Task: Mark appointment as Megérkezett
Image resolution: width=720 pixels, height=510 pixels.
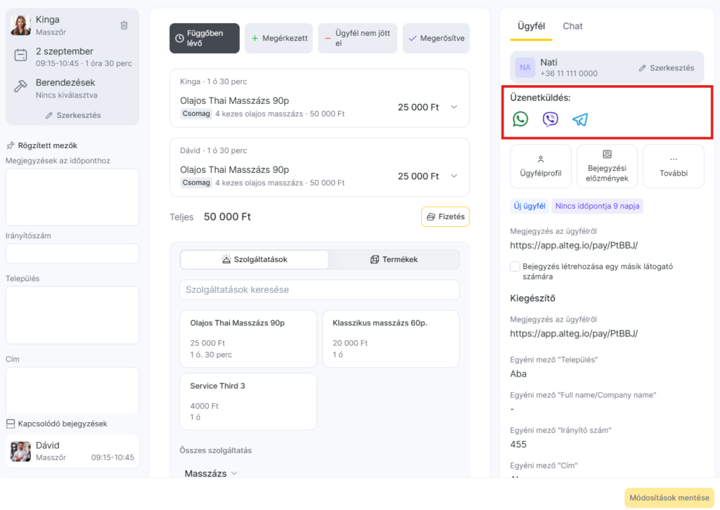Action: pyautogui.click(x=278, y=39)
